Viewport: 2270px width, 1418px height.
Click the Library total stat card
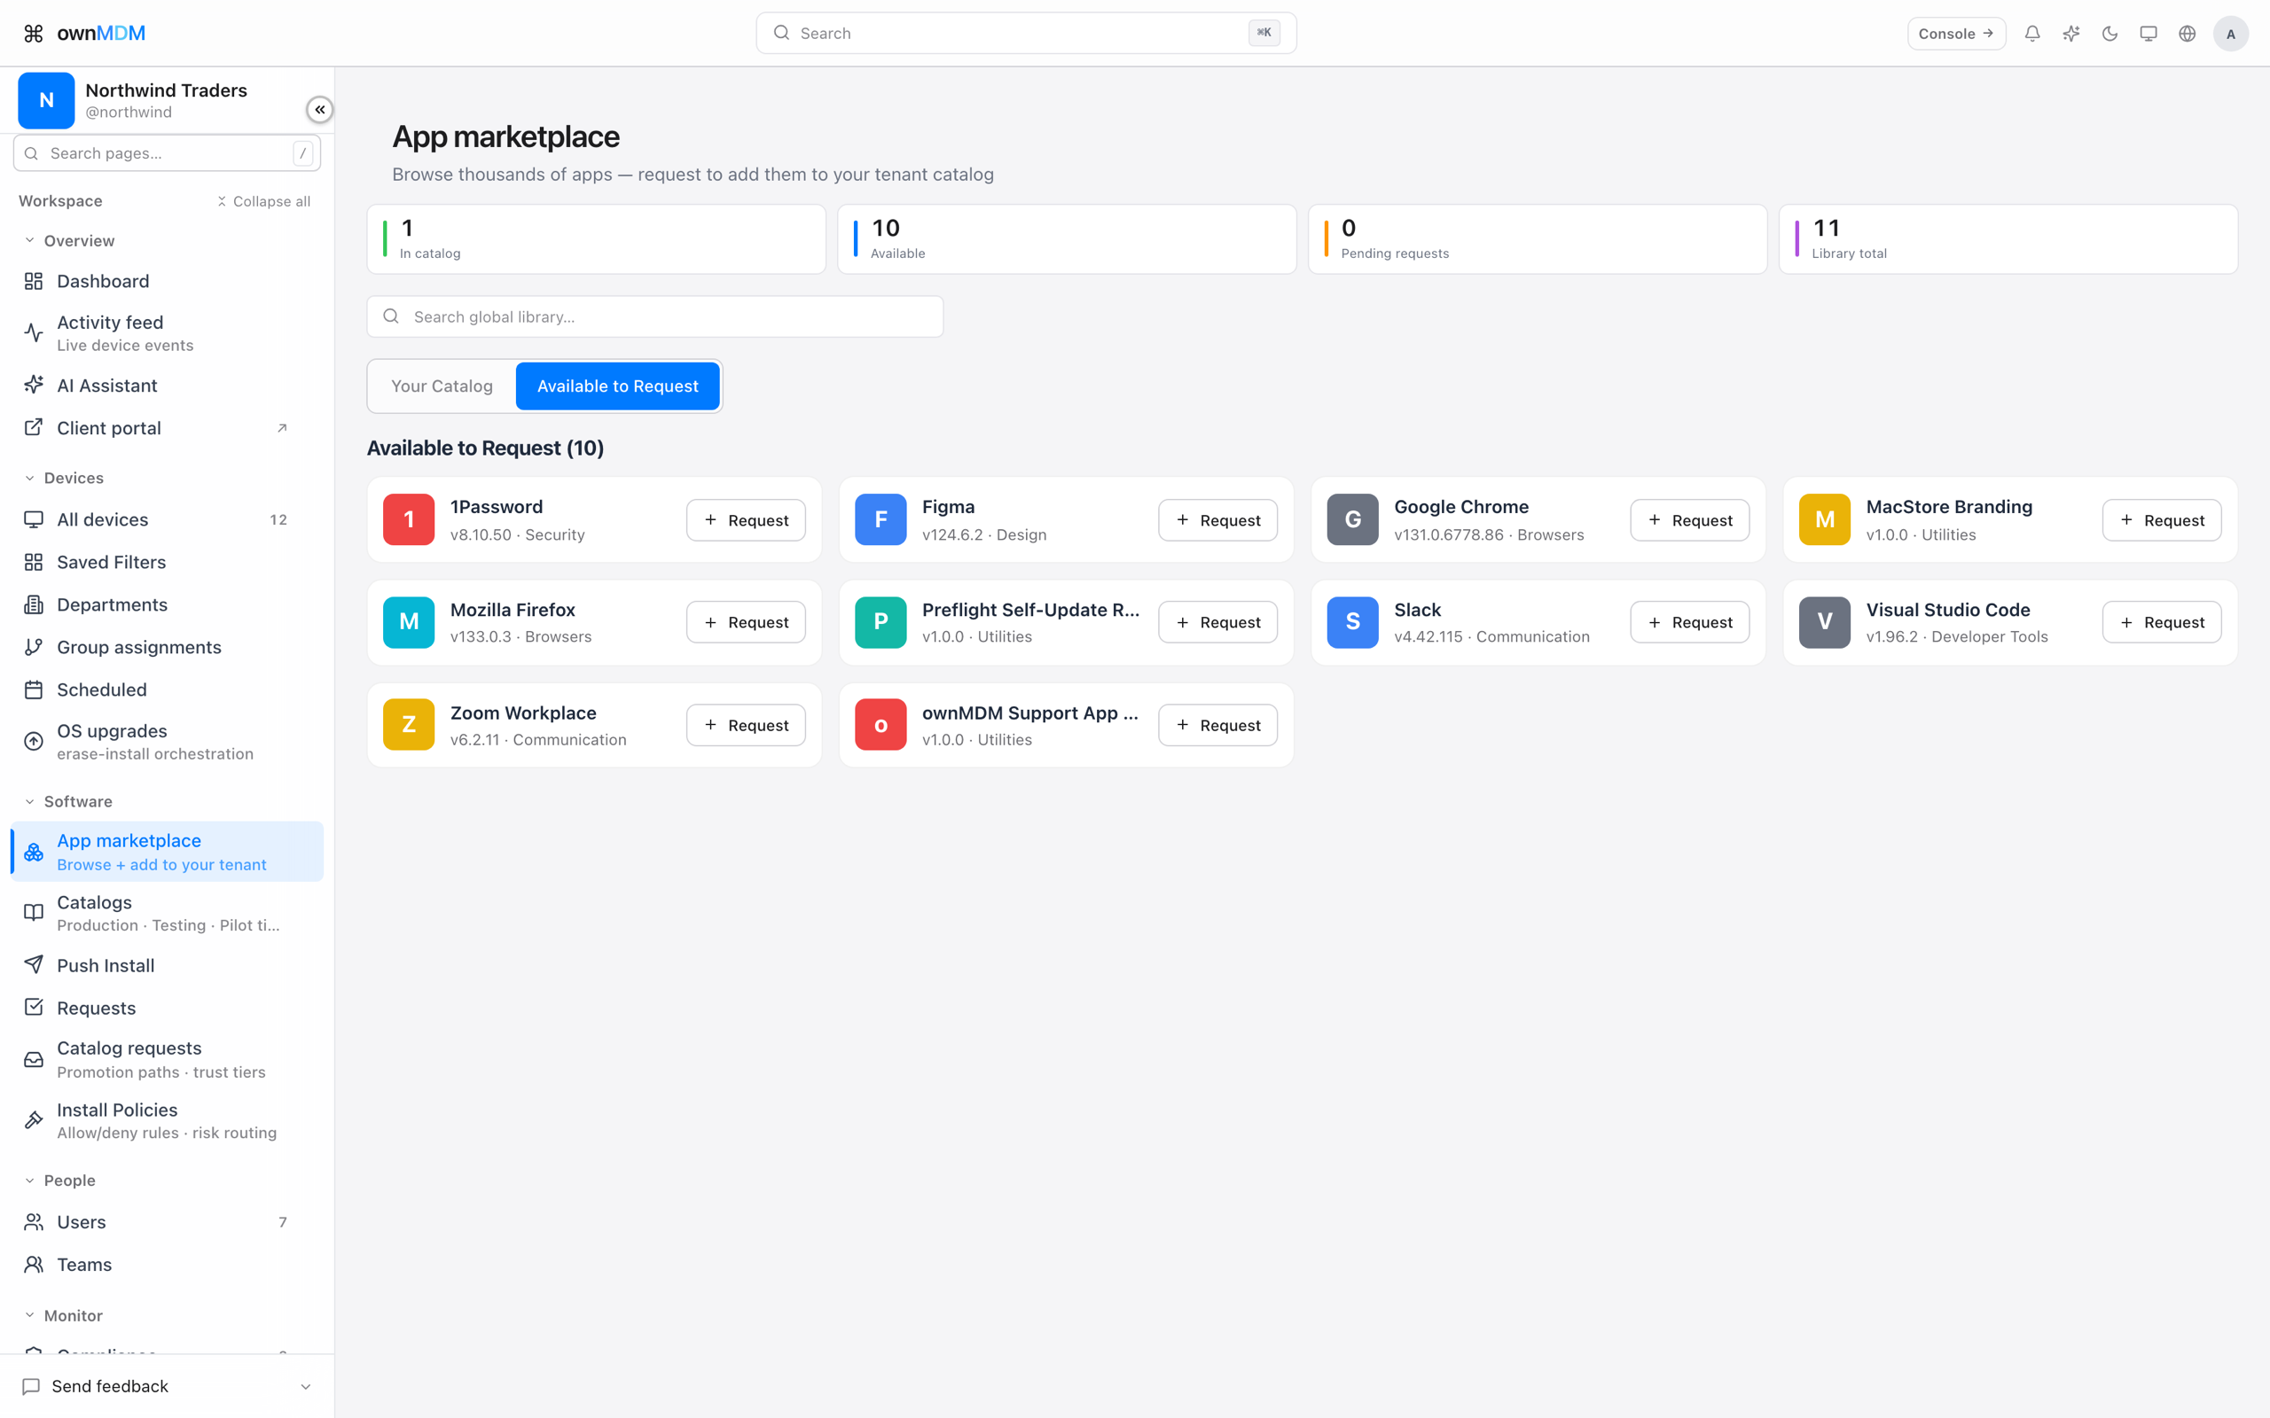(x=2008, y=239)
